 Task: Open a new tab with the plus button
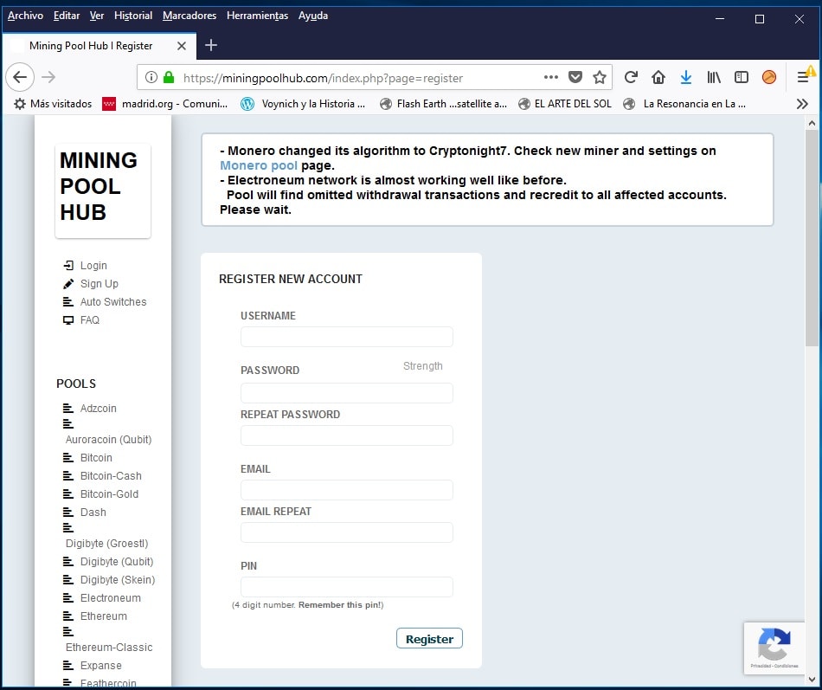[211, 45]
